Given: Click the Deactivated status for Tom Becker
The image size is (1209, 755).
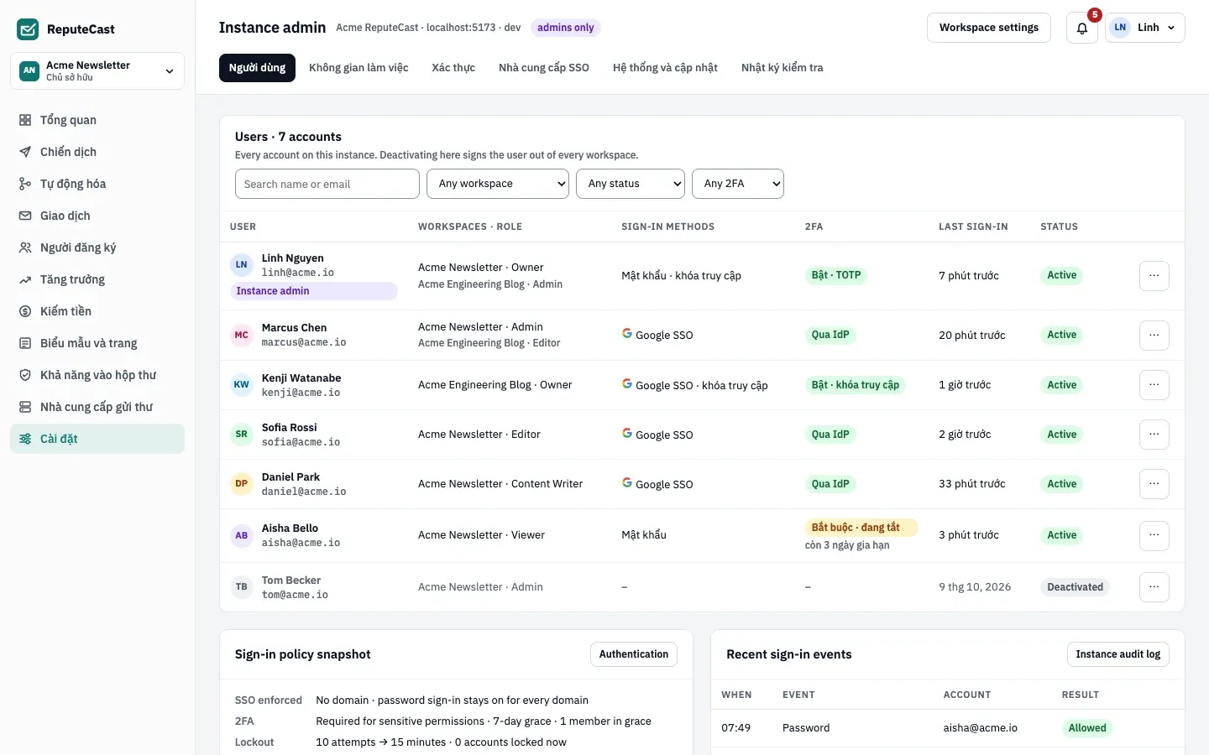Looking at the screenshot, I should point(1075,587).
